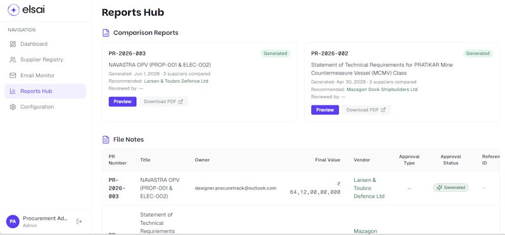Image resolution: width=505 pixels, height=235 pixels.
Task: Preview the PR-2026-002 comparison report
Action: [325, 110]
